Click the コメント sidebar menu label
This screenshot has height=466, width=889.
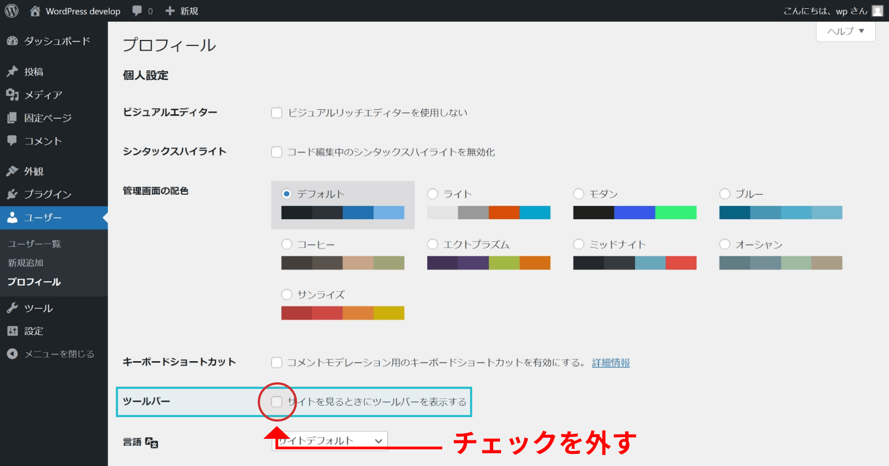click(x=43, y=141)
